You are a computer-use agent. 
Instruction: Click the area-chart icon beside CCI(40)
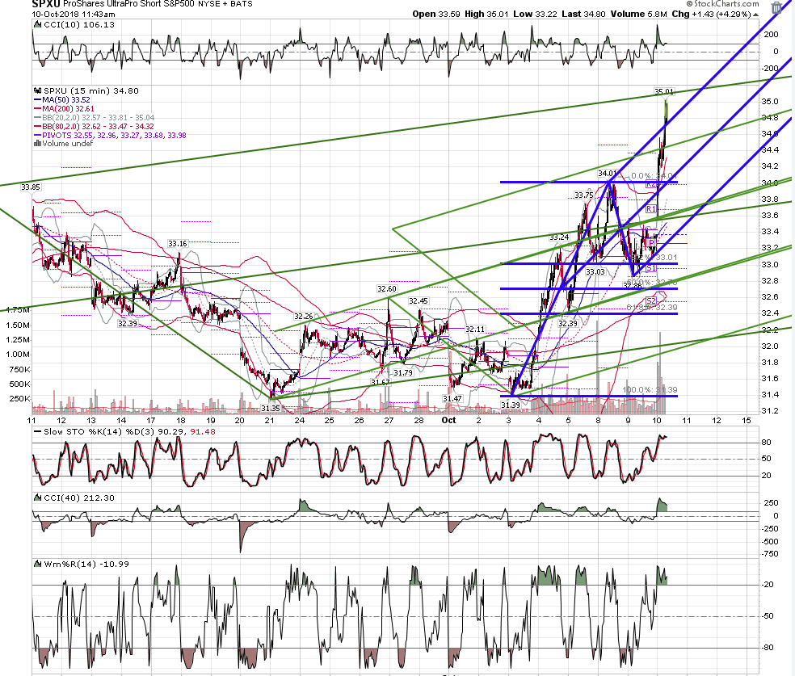37,498
